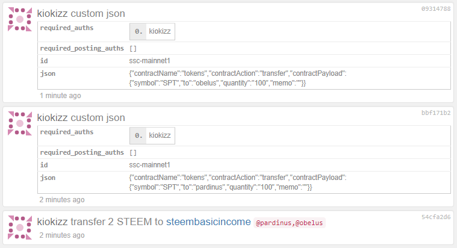This screenshot has height=248, width=457.
Task: Click the kiokizz required_auths badge in transaction 09314788
Action: (152, 32)
